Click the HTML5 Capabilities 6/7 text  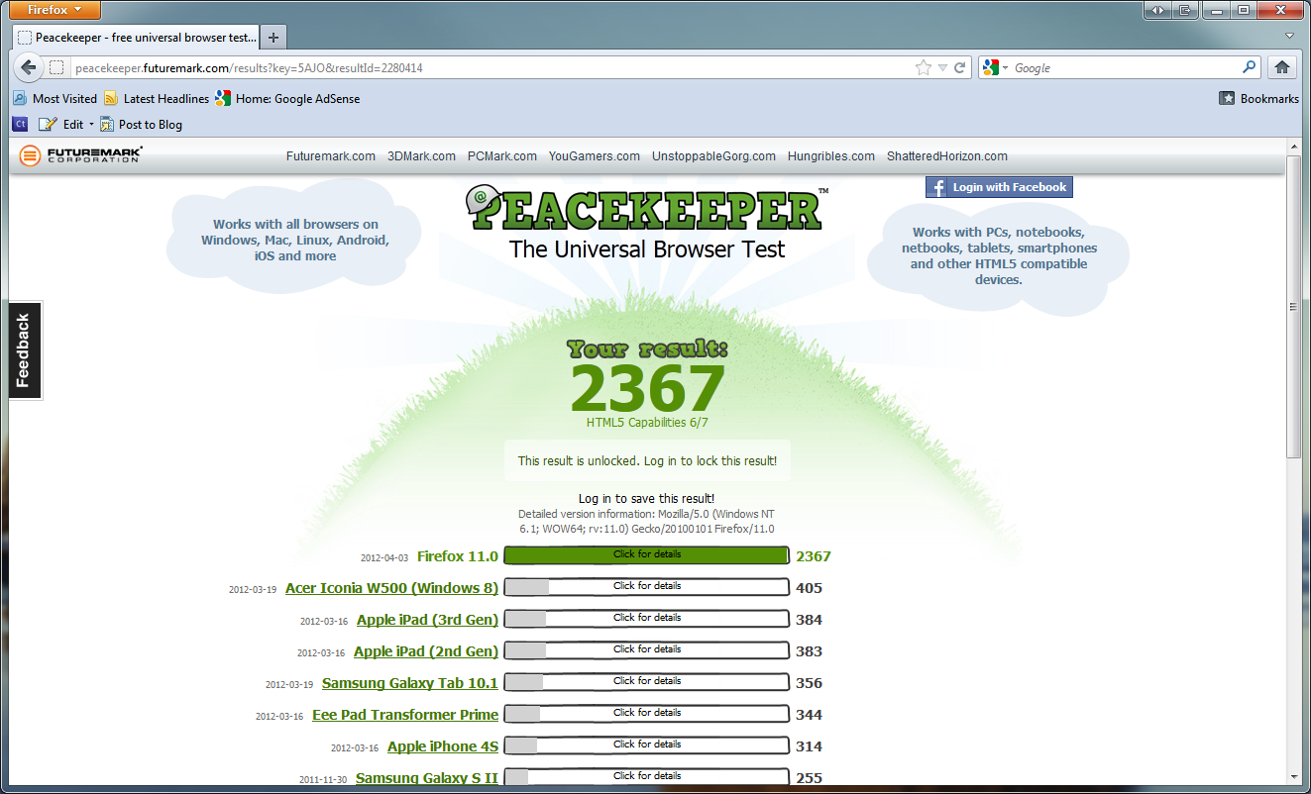(x=647, y=423)
